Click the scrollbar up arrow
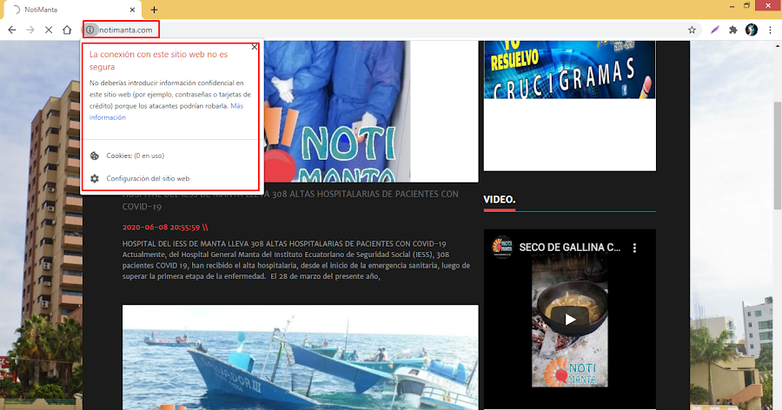 coord(777,45)
